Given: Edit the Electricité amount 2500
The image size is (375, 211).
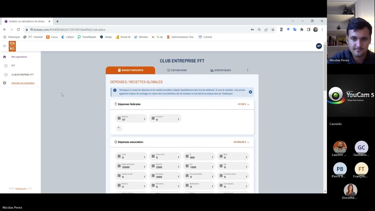Looking at the screenshot, I should (x=166, y=166).
